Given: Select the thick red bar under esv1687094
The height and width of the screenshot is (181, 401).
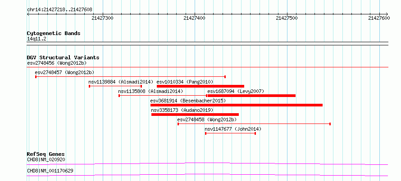Looking at the screenshot, I should [x=251, y=96].
